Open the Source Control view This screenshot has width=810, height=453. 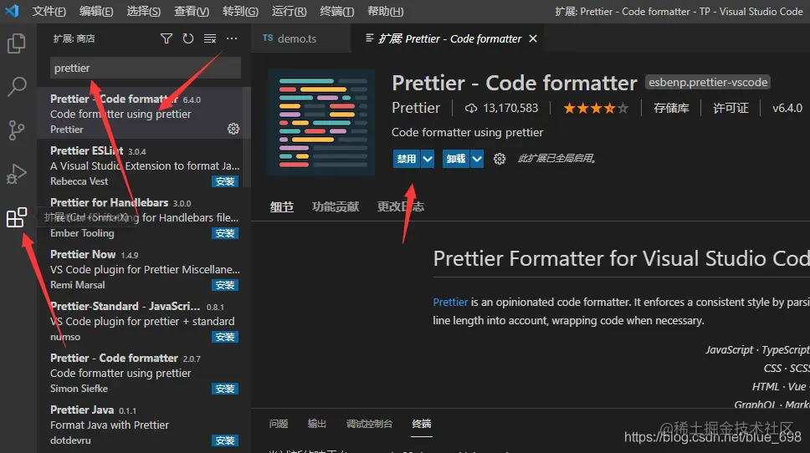pyautogui.click(x=17, y=130)
